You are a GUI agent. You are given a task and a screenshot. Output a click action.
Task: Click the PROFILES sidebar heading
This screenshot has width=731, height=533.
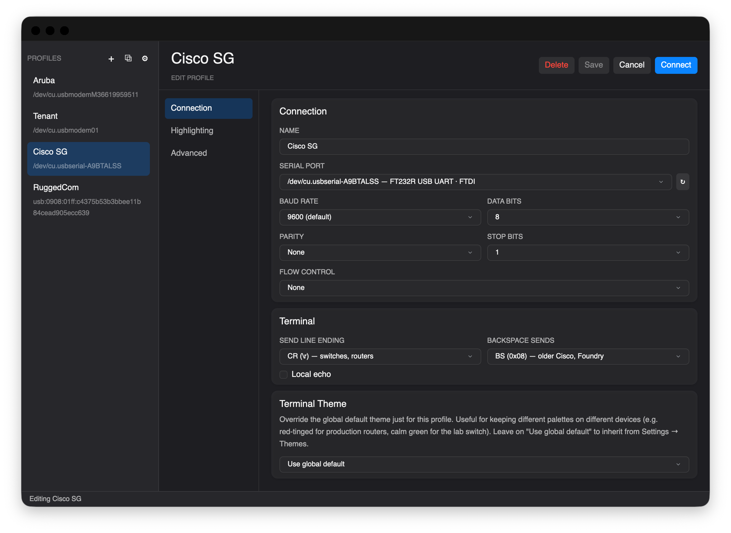click(44, 58)
